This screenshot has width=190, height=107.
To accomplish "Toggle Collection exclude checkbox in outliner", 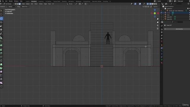I will coord(188,9).
